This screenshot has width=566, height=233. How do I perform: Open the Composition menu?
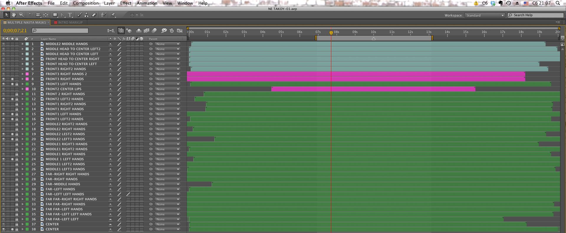tap(86, 3)
